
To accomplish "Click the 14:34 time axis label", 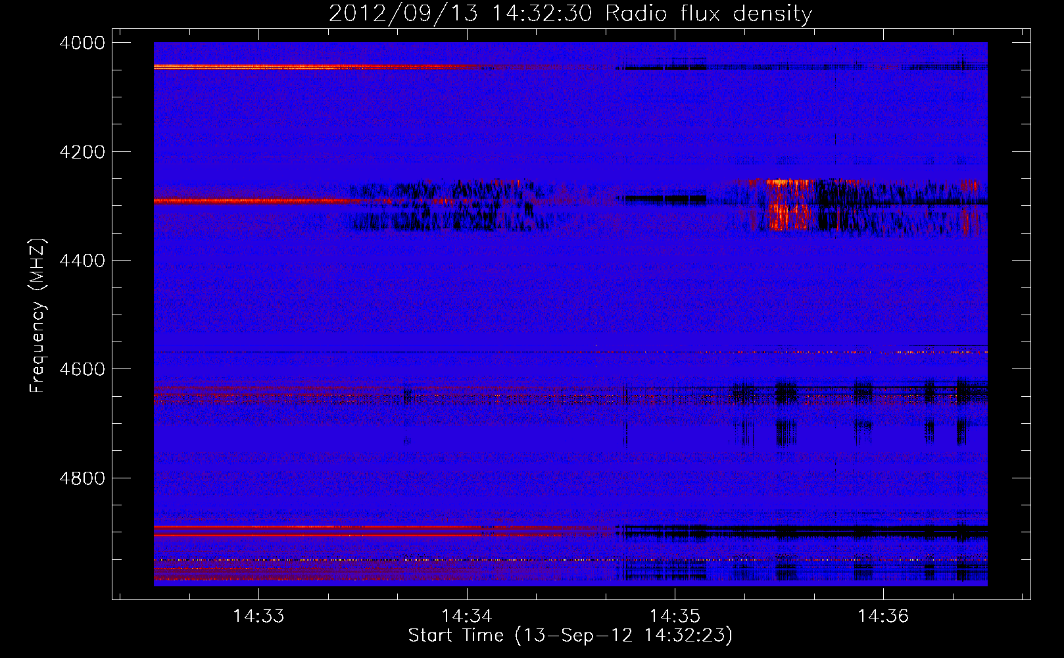I will pos(466,616).
